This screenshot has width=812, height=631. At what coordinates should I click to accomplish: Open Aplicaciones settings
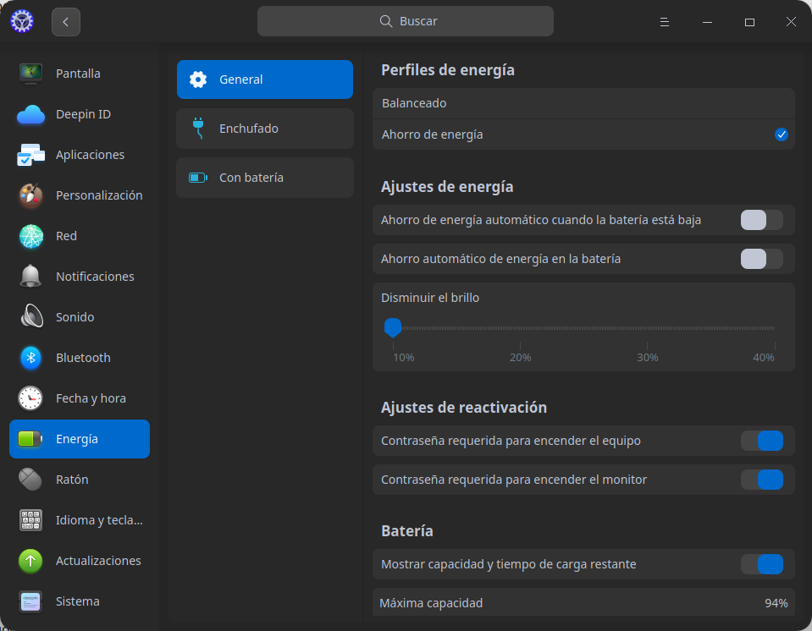click(80, 155)
